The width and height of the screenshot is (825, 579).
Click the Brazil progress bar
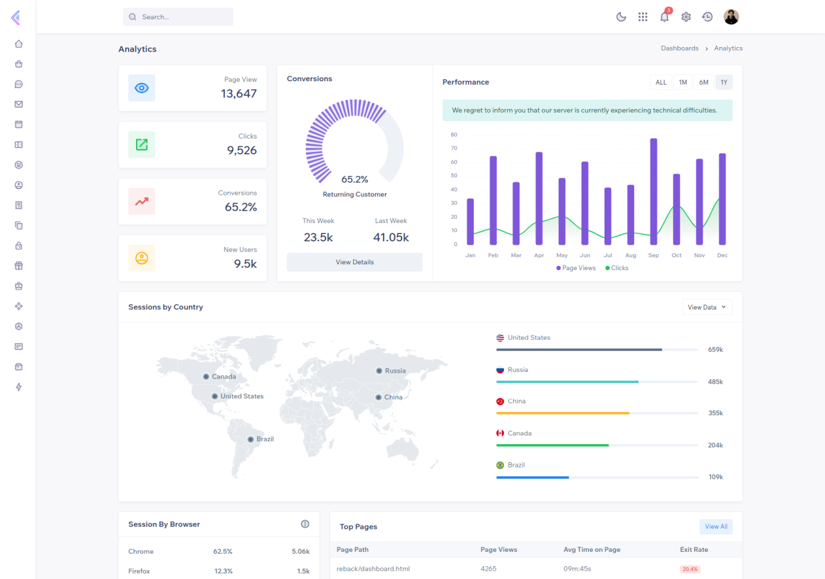pos(597,477)
